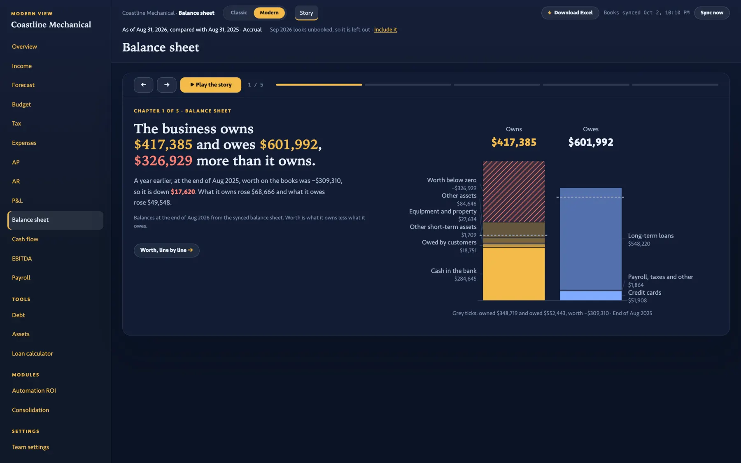This screenshot has width=741, height=463.
Task: Select Balance sheet sidebar item
Action: click(55, 220)
